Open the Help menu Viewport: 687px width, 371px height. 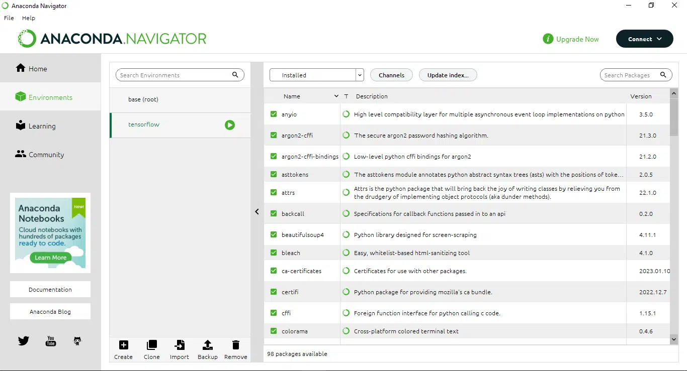[29, 18]
